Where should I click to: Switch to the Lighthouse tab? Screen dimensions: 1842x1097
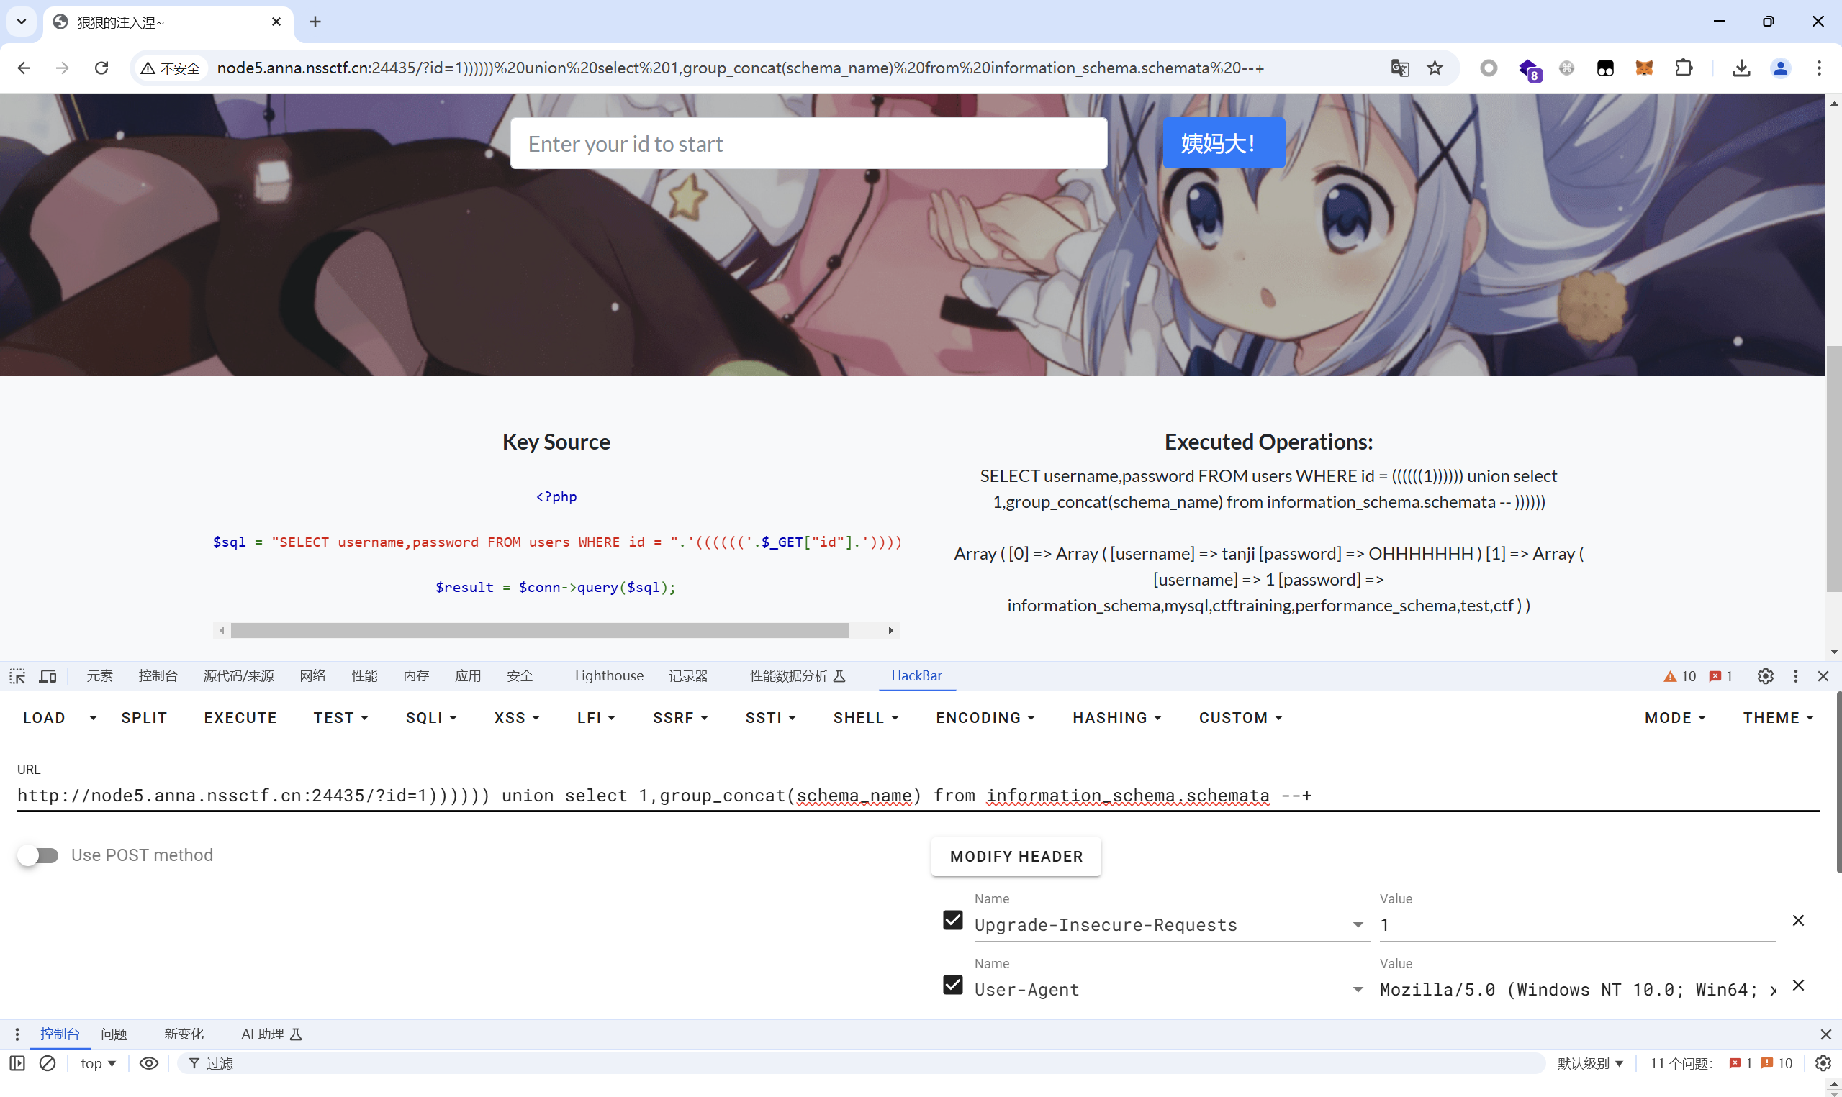tap(608, 675)
